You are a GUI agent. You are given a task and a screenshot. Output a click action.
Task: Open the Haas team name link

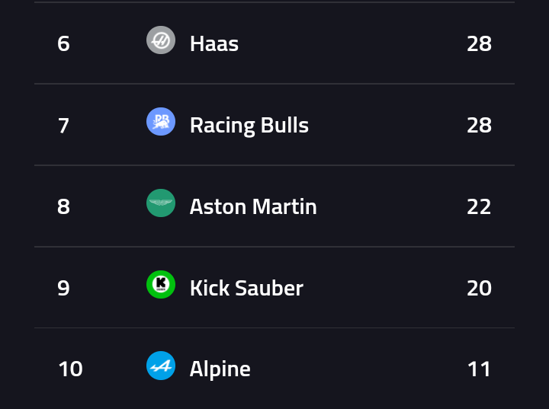tap(214, 43)
